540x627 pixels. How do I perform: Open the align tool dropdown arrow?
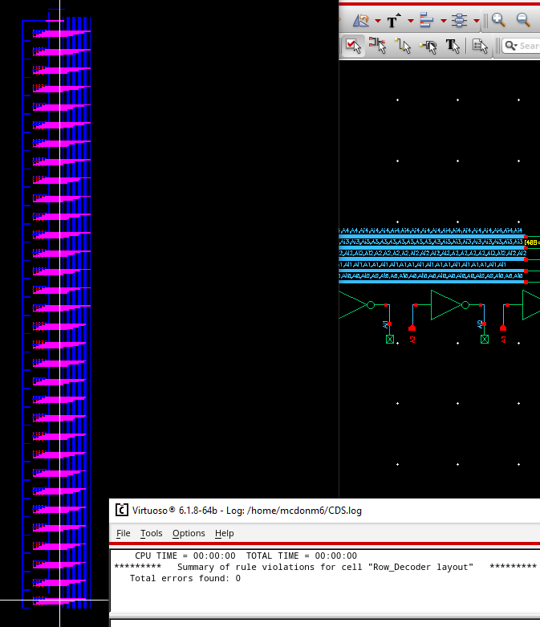point(443,21)
